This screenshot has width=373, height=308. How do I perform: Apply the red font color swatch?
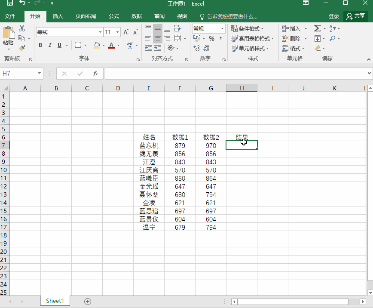tap(111, 45)
